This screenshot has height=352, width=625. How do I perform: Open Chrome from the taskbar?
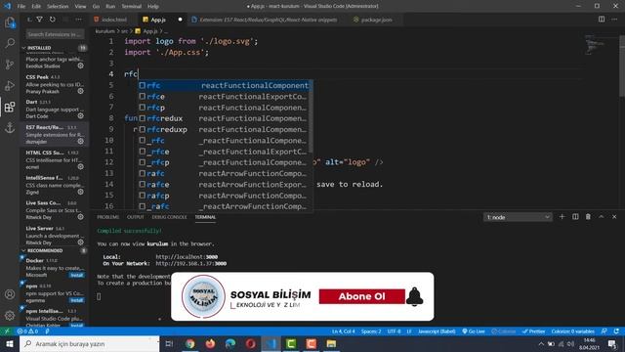(x=190, y=343)
